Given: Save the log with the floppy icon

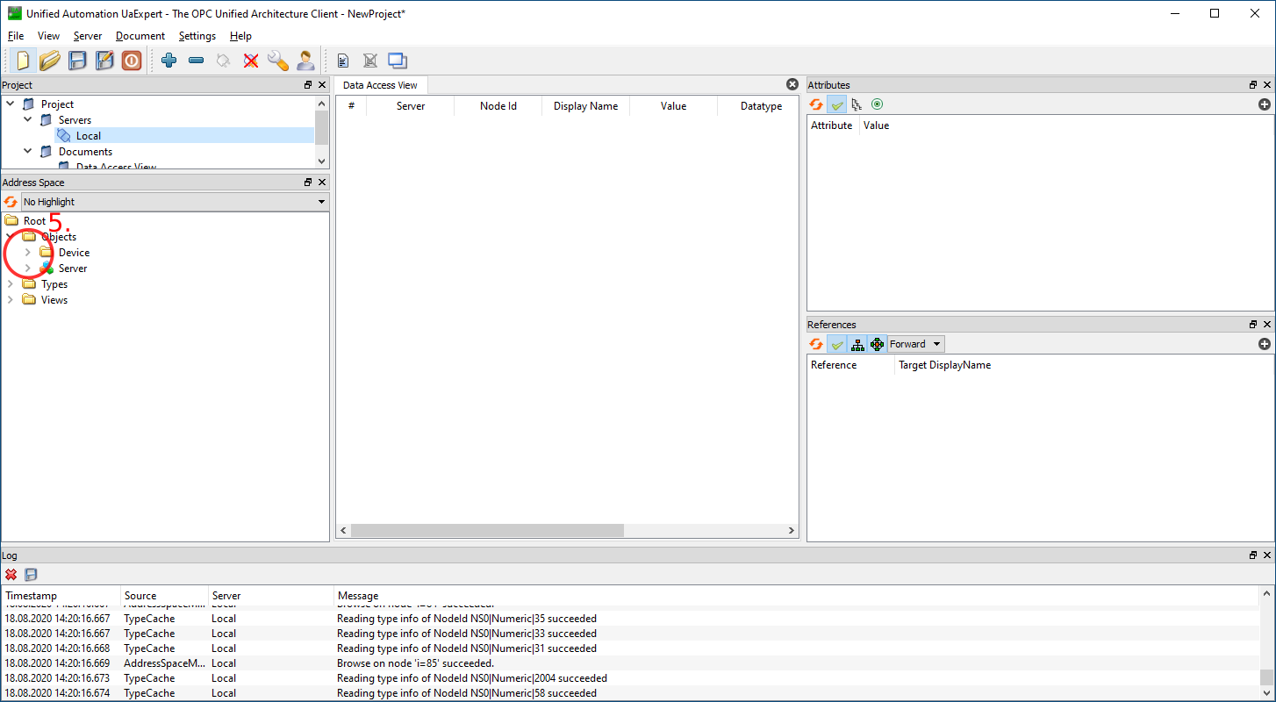Looking at the screenshot, I should coord(31,574).
